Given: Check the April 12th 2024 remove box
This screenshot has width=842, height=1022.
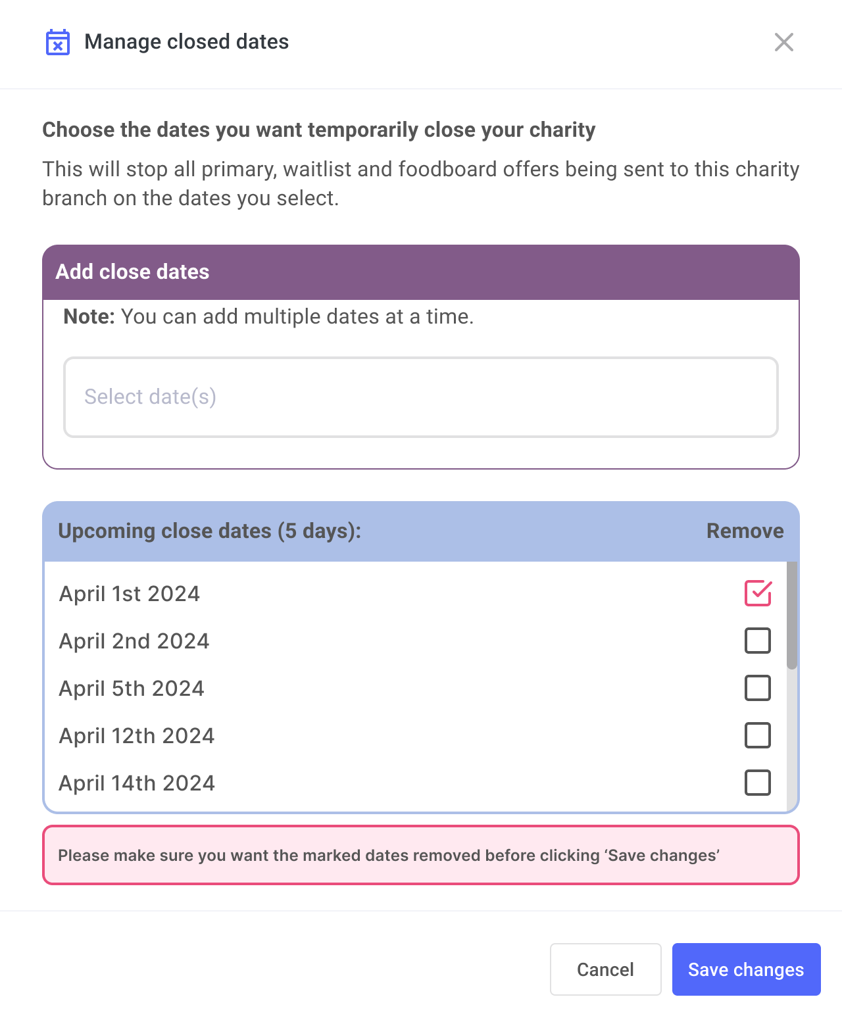Looking at the screenshot, I should [758, 735].
